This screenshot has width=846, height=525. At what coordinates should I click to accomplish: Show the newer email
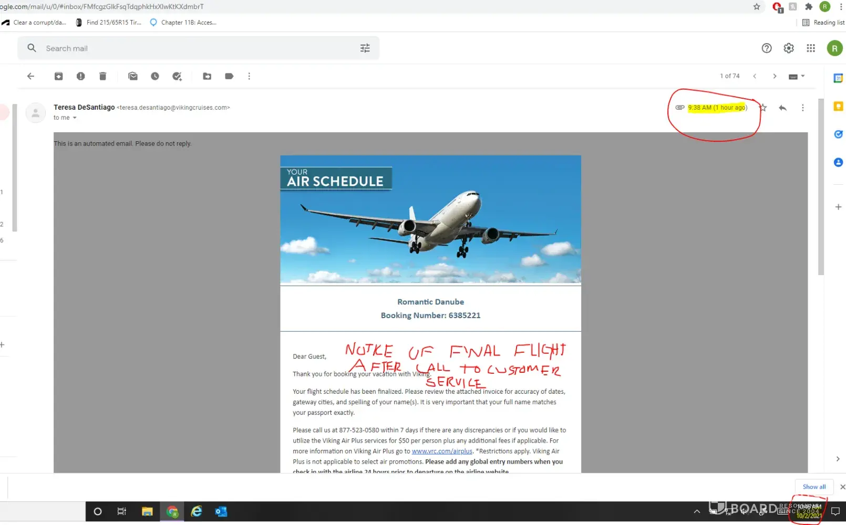point(755,76)
